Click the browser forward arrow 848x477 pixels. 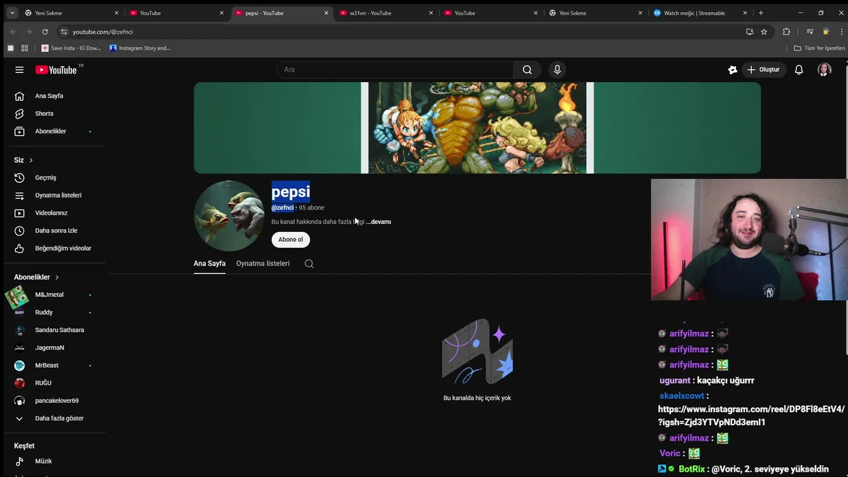[29, 32]
